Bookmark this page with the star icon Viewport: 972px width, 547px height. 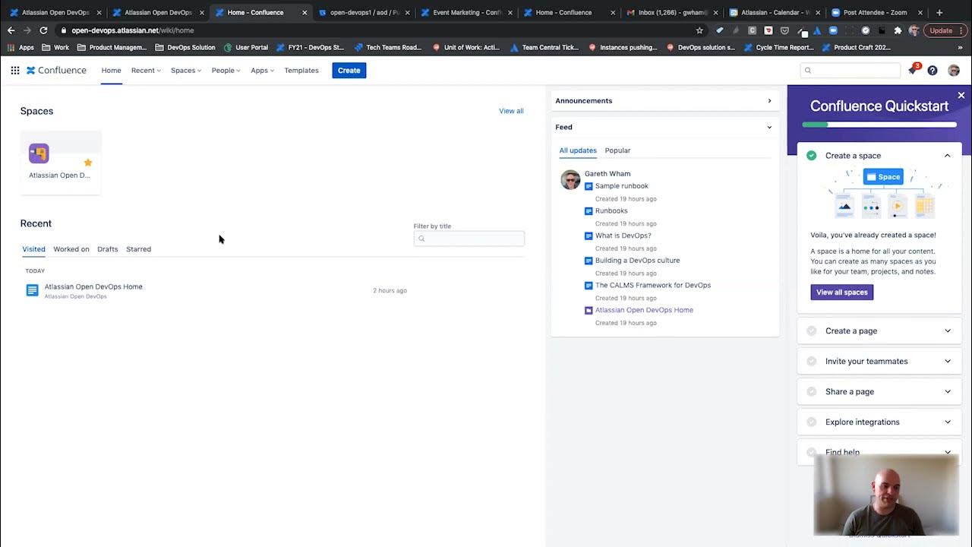point(699,30)
